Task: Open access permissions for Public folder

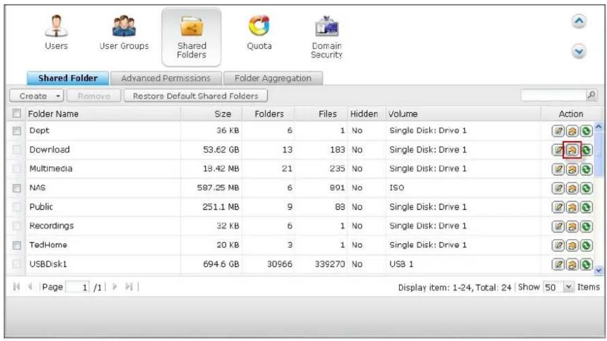Action: click(x=572, y=207)
